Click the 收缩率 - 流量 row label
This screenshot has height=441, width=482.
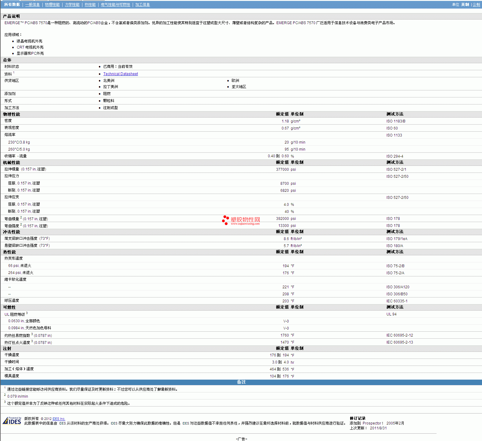click(x=15, y=156)
